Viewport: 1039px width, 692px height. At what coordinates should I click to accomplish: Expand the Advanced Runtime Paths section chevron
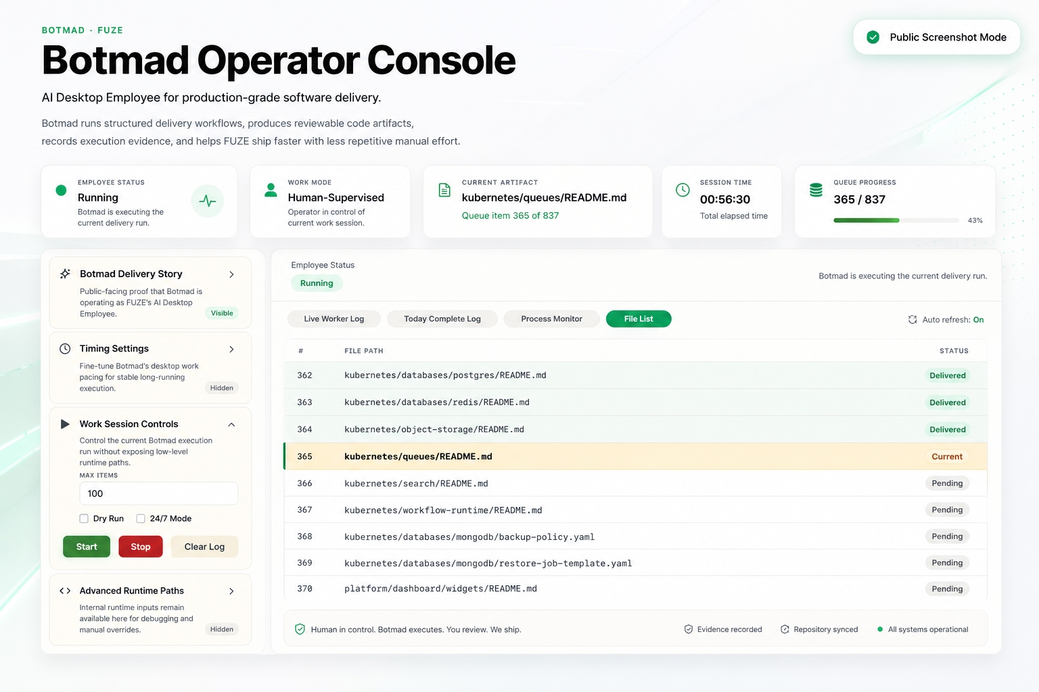coord(231,591)
